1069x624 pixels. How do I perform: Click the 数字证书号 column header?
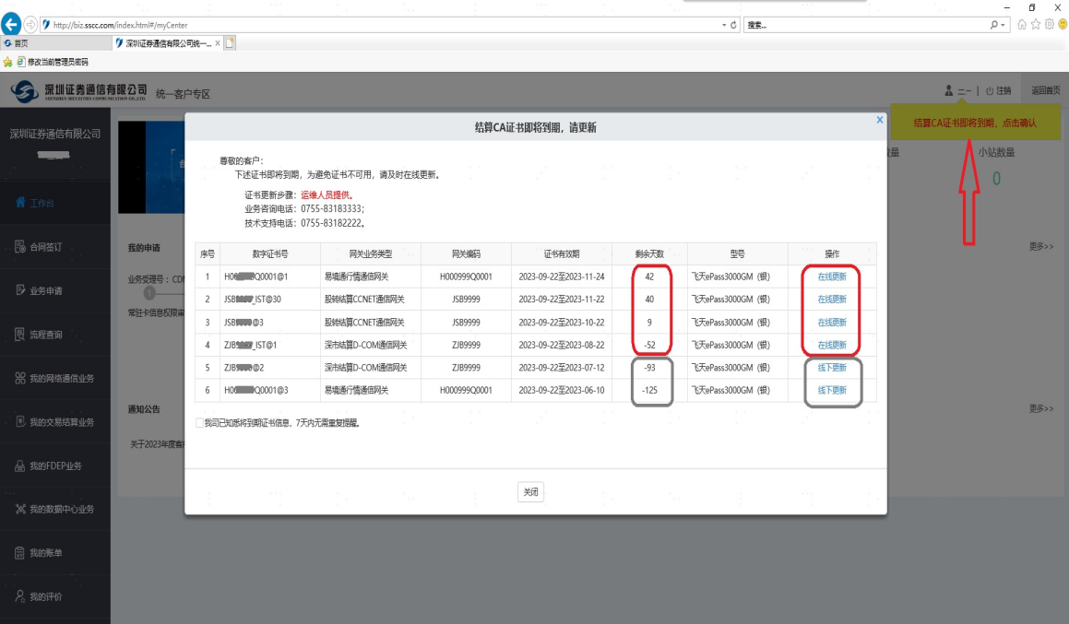[x=270, y=254]
